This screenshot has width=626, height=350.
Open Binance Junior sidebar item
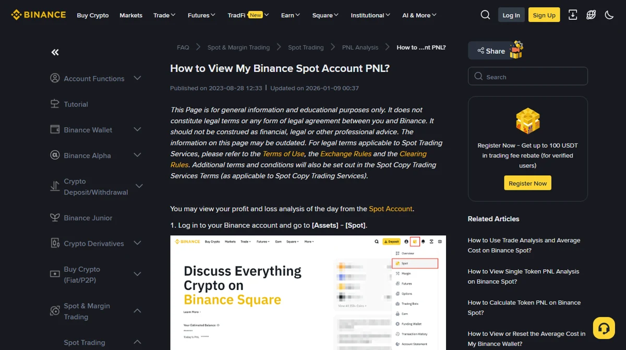tap(88, 218)
